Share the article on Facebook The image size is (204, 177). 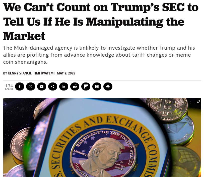(x=20, y=86)
